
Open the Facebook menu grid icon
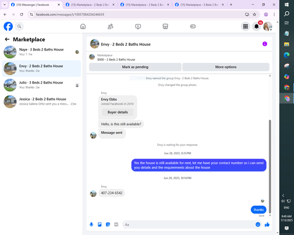[245, 26]
